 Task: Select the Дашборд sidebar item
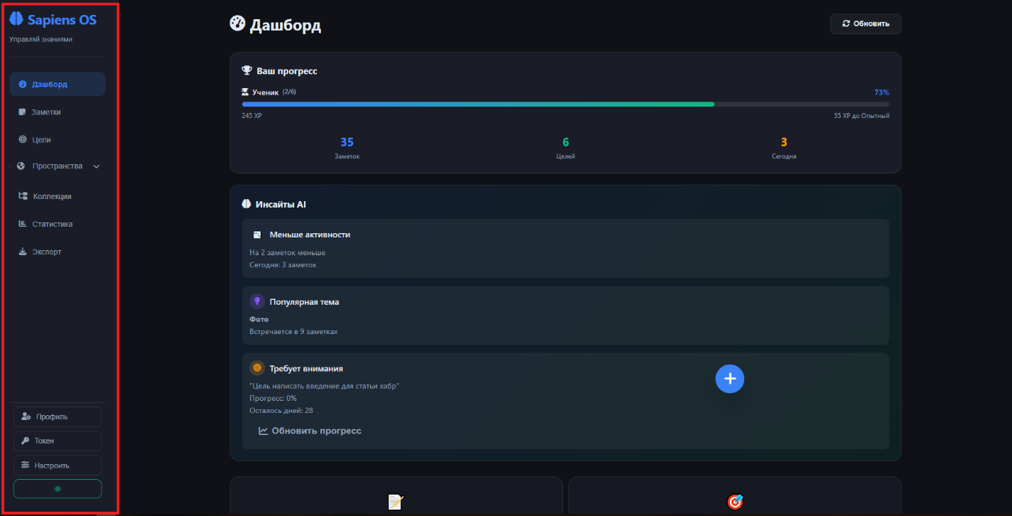point(58,84)
